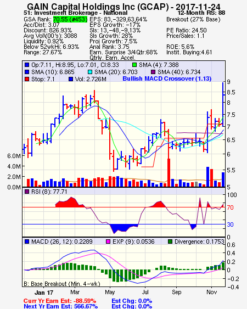This screenshot has width=247, height=309.
Task: Click the Bullish MACD Crossover label
Action: pyautogui.click(x=167, y=78)
